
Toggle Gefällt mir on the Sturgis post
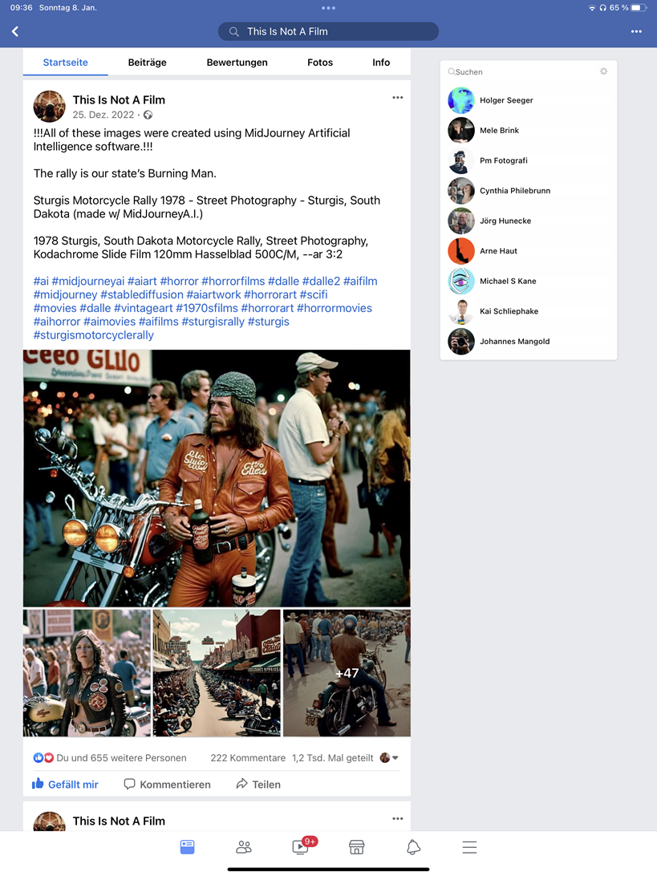coord(65,784)
